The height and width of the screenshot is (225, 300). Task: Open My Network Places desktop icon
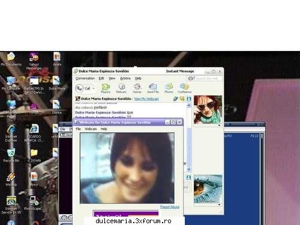11,109
